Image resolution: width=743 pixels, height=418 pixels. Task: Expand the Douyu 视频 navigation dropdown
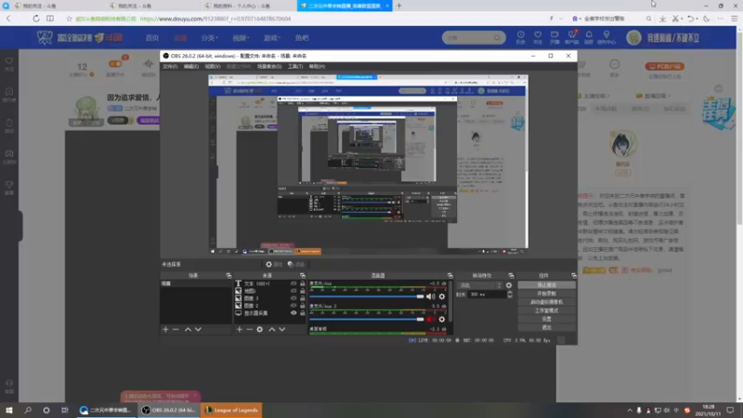coord(241,37)
